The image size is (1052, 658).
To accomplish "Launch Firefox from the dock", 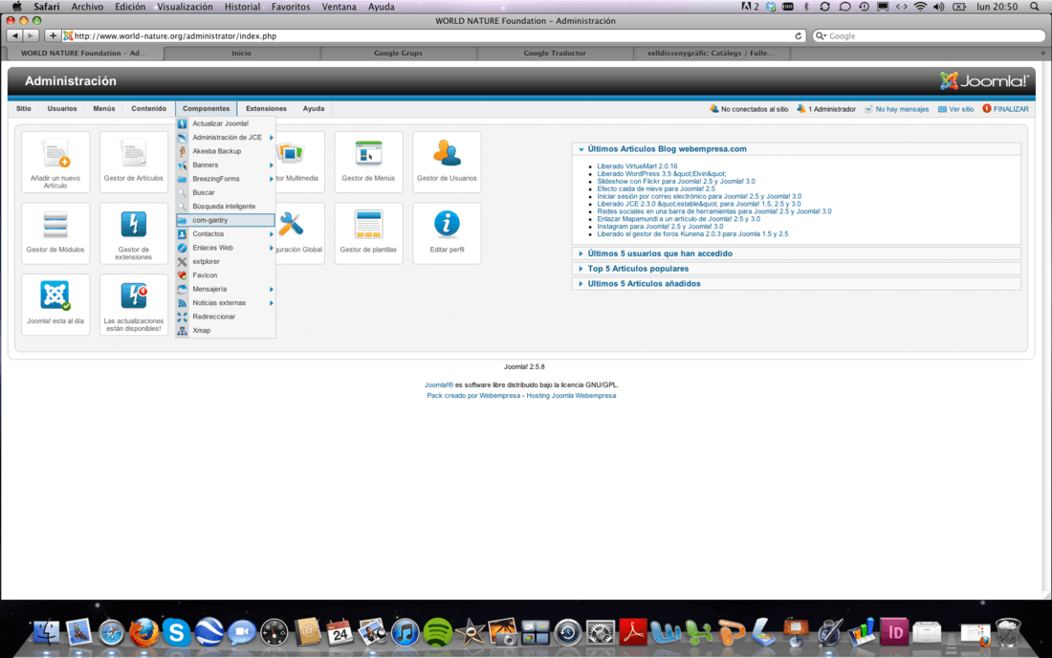I will pyautogui.click(x=143, y=632).
